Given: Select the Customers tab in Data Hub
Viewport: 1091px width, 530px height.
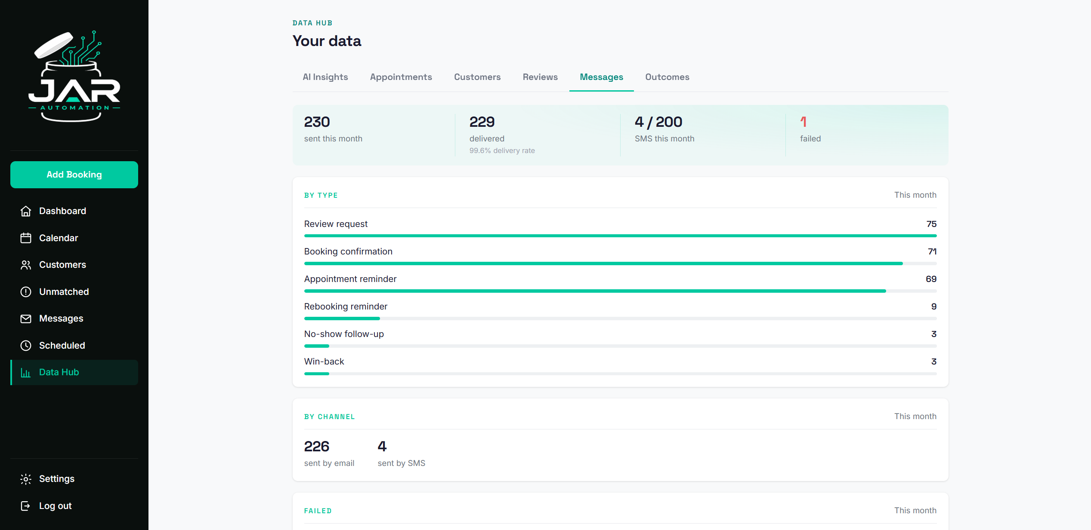Looking at the screenshot, I should pos(477,77).
